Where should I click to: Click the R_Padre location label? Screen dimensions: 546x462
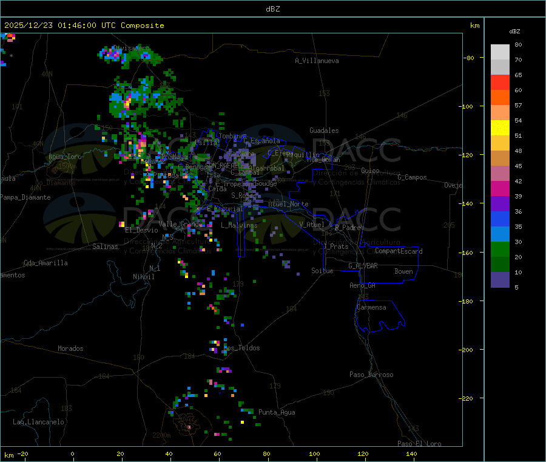coord(348,228)
